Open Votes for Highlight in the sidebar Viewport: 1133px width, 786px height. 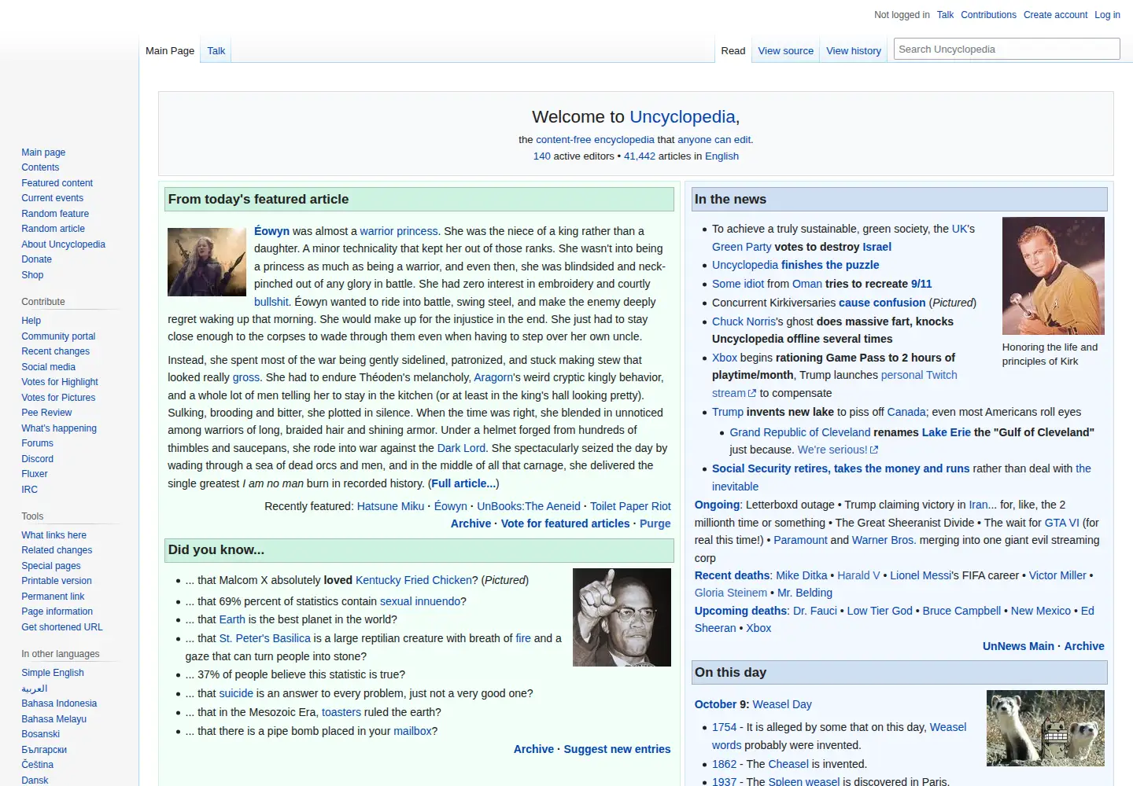pos(60,382)
